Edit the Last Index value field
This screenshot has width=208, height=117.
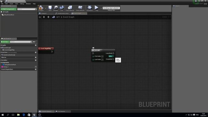tap(102, 59)
